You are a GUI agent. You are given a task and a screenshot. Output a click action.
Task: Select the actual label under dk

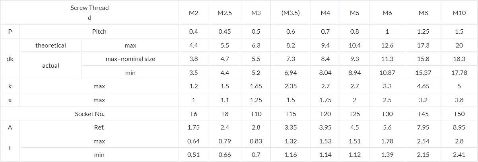(51, 66)
